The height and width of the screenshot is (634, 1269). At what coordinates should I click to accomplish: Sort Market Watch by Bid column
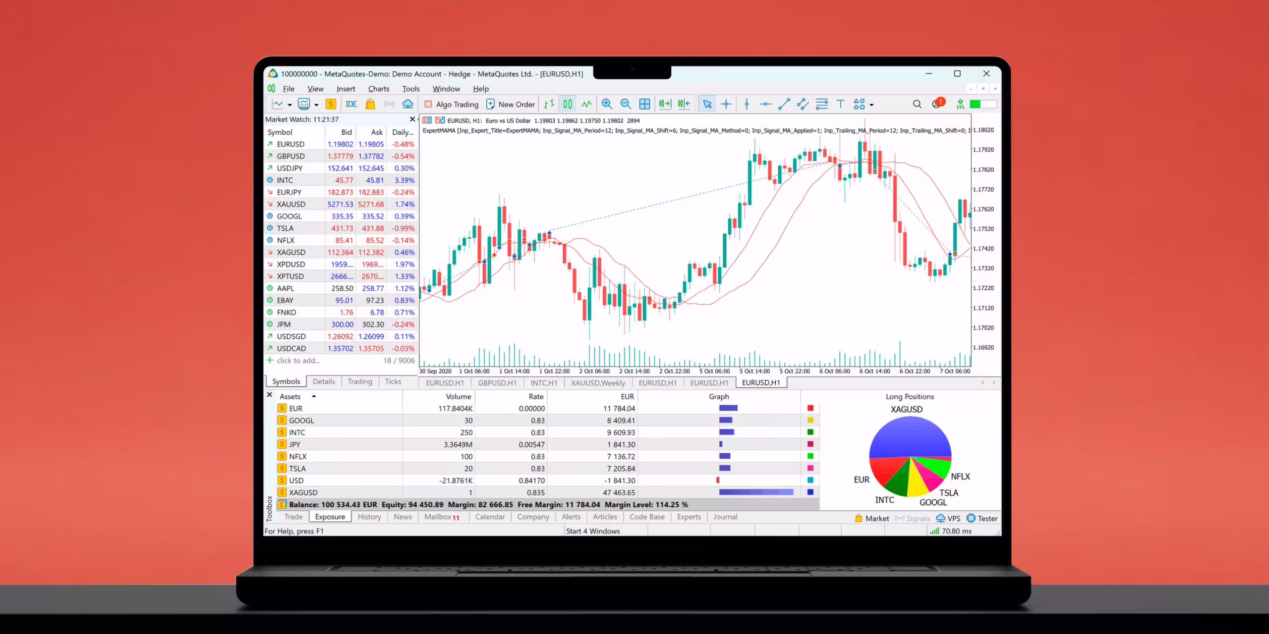(x=340, y=132)
